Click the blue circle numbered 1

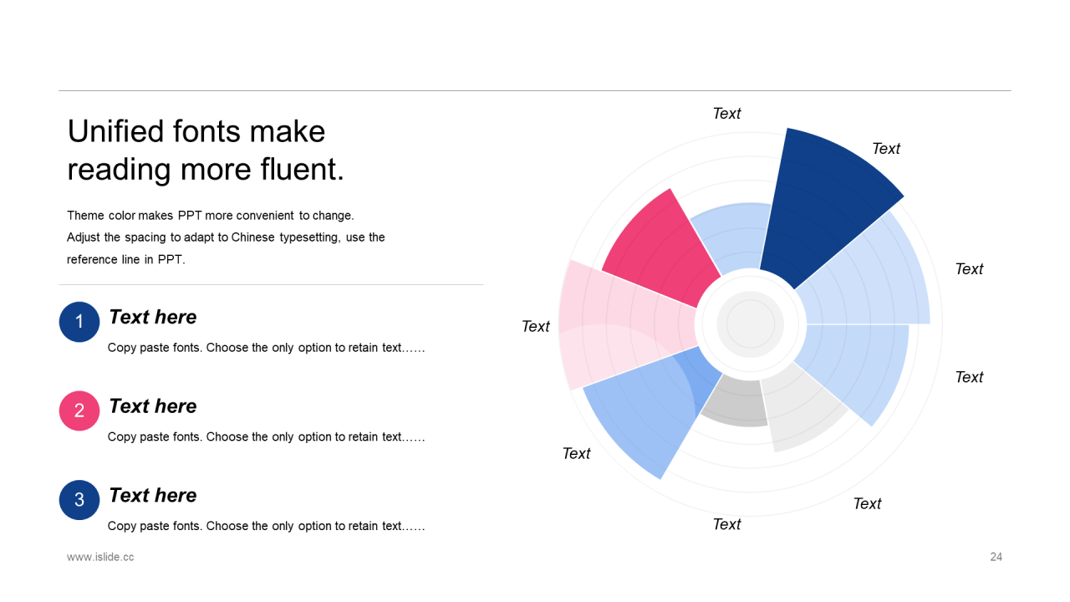tap(79, 322)
